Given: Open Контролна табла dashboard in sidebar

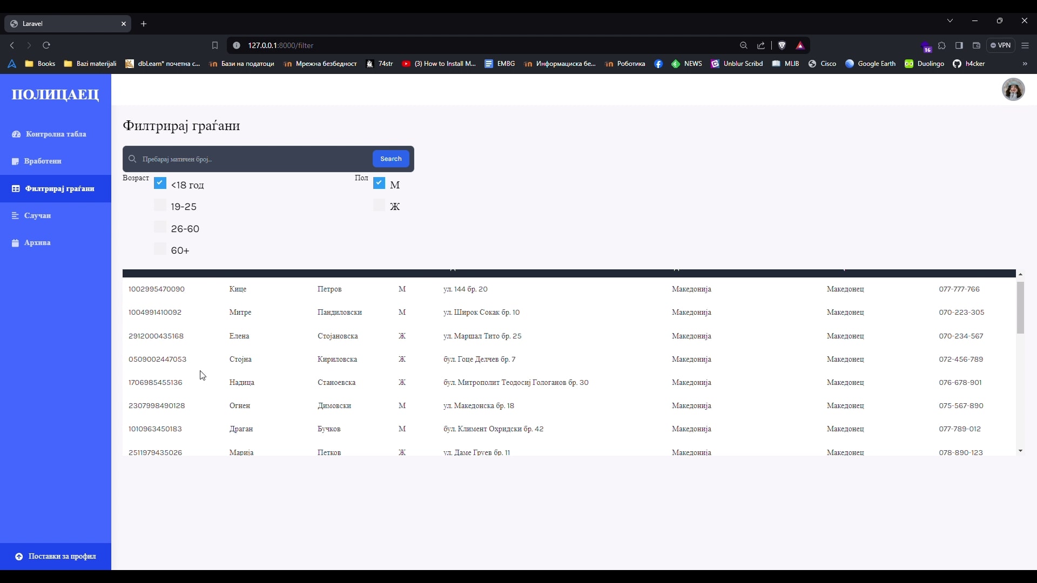Looking at the screenshot, I should (x=55, y=134).
